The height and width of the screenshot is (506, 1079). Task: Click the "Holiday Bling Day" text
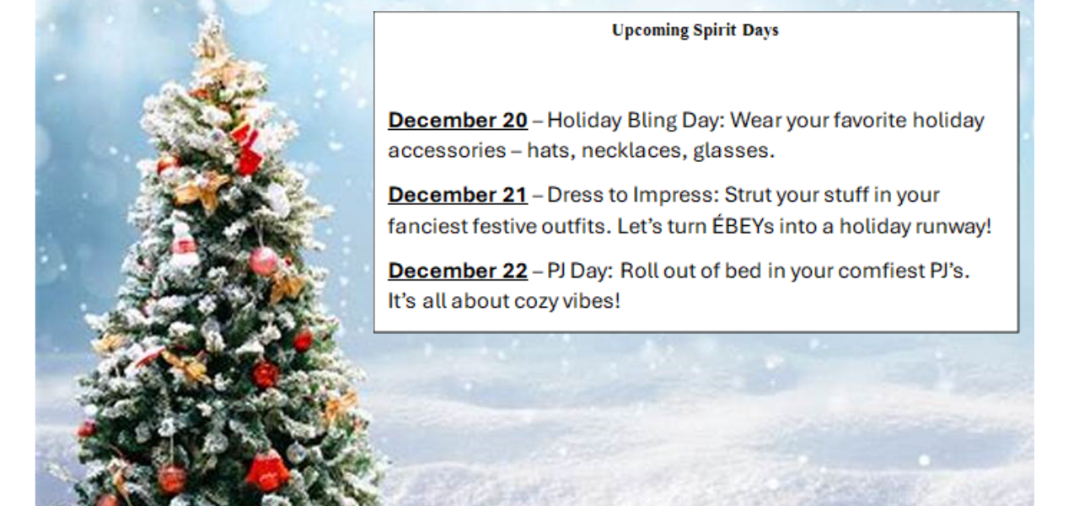pos(635,121)
